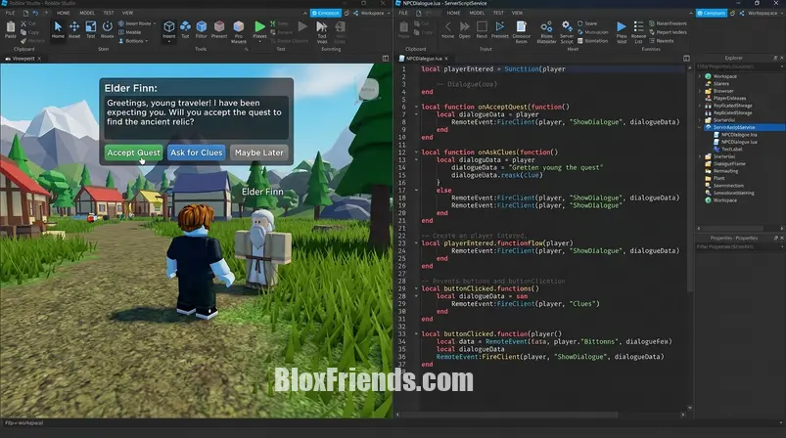Click the Rioex Ritpoiter gears icon
Viewport: 786px width, 438px height.
click(x=546, y=27)
